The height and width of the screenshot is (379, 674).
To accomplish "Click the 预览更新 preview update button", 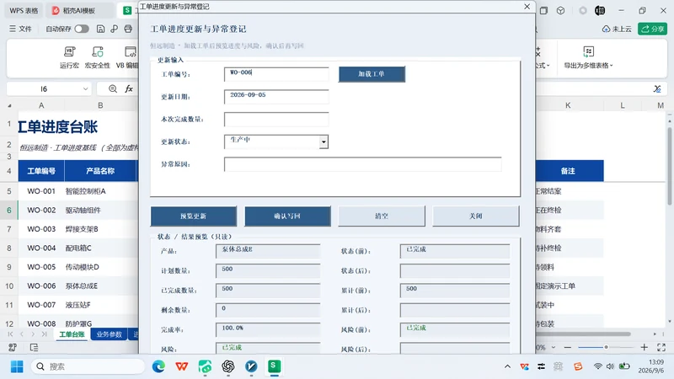I will (x=194, y=216).
